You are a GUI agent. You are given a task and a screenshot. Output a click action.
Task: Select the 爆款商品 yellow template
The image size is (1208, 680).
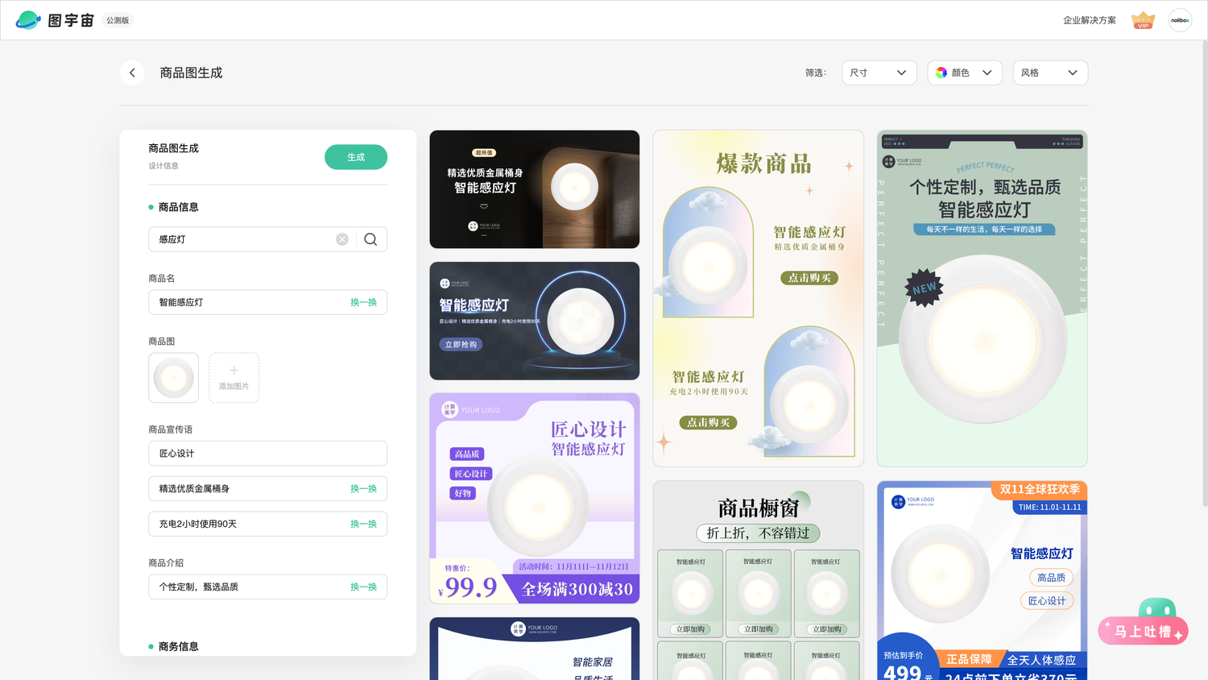click(x=758, y=298)
